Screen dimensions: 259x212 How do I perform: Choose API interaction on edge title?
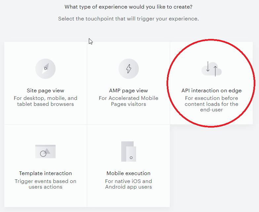[211, 90]
